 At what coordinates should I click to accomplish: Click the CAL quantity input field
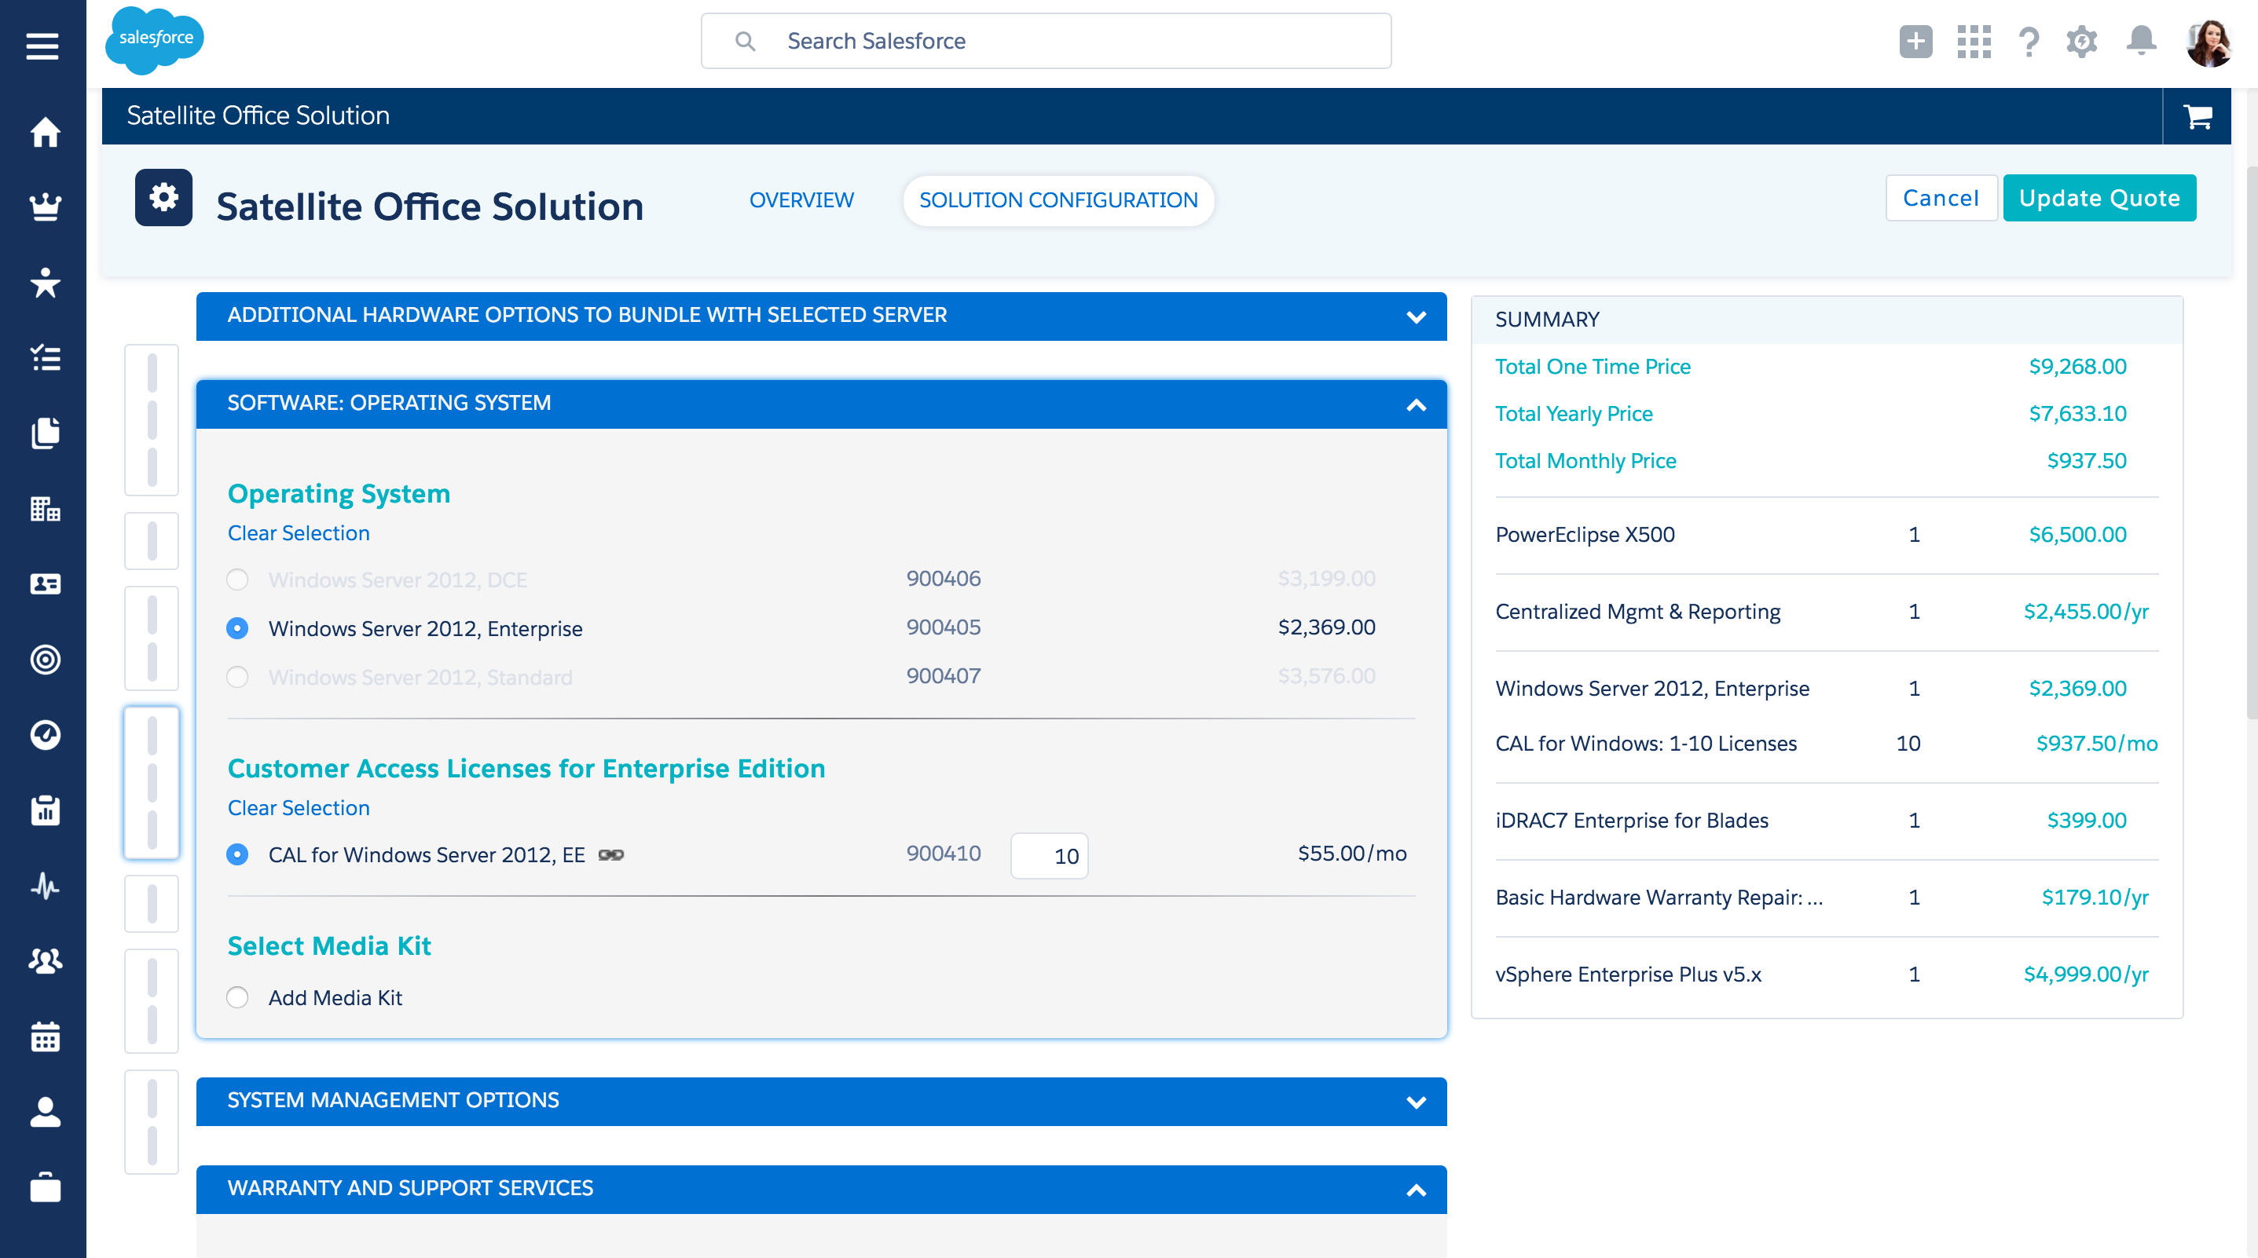click(x=1049, y=856)
